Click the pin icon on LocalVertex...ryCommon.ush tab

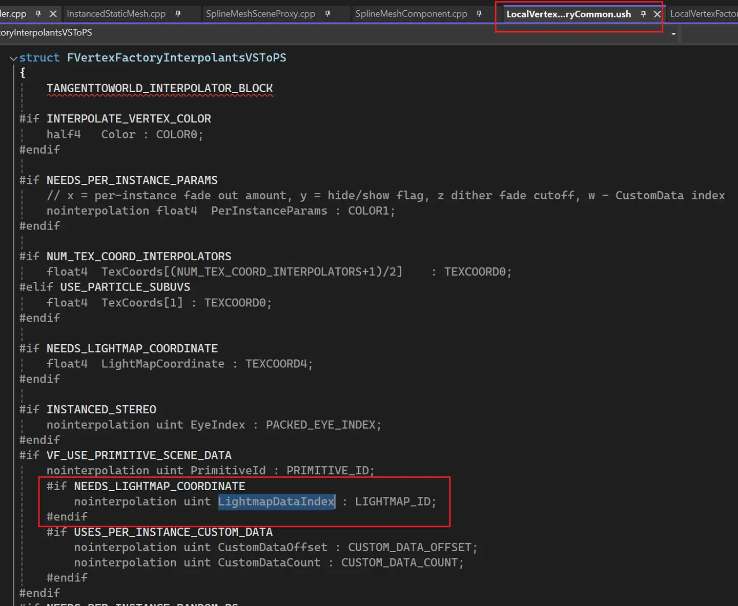pos(644,14)
